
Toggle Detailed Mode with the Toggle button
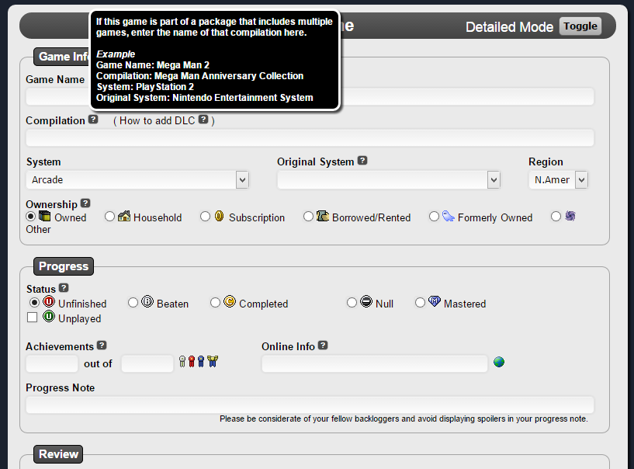[580, 26]
